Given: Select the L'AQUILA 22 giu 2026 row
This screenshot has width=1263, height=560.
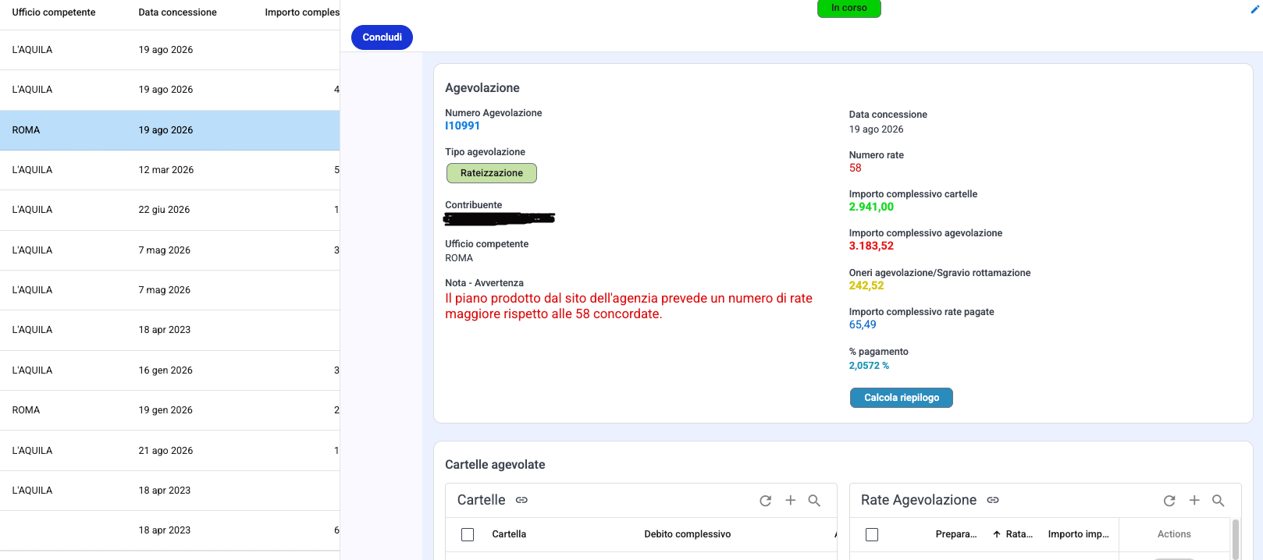Looking at the screenshot, I should coord(169,210).
